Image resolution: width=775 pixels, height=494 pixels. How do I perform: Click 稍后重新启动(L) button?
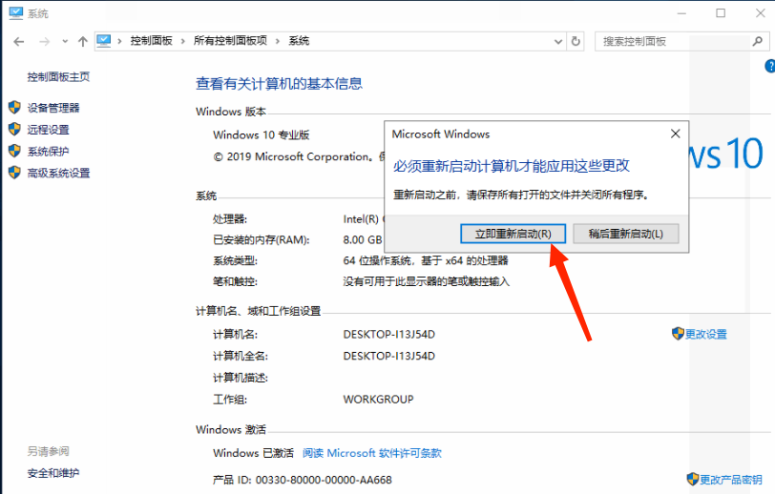point(626,234)
